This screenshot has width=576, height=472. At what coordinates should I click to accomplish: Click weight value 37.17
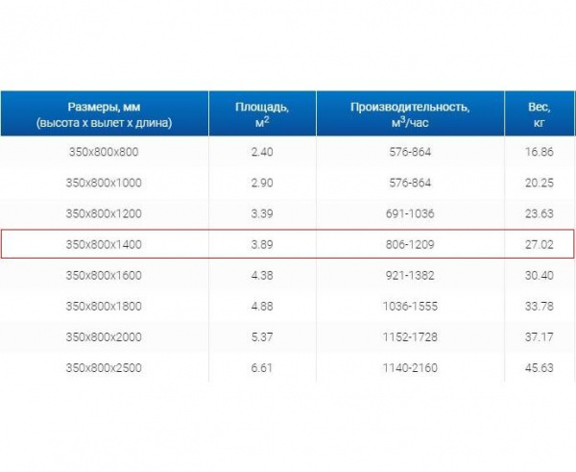(x=540, y=337)
